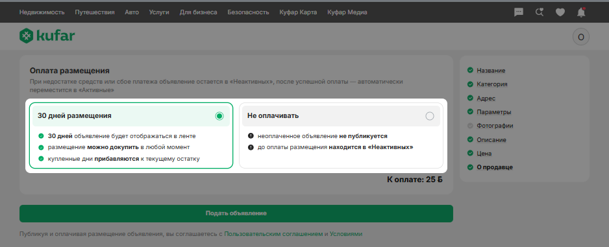Click the "можно докупить" benefit line
Image resolution: width=609 pixels, height=247 pixels.
(119, 147)
